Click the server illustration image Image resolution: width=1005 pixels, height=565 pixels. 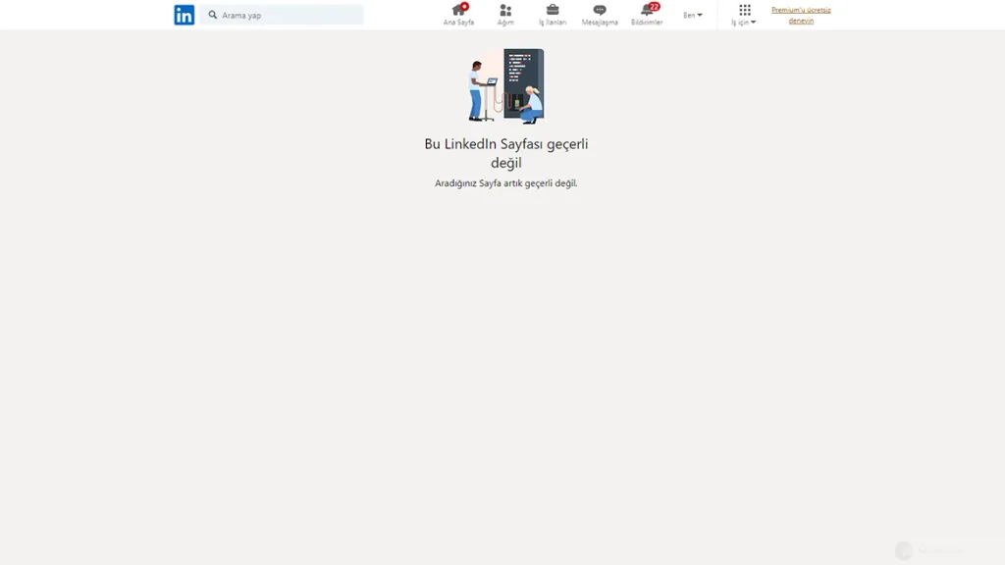click(506, 86)
